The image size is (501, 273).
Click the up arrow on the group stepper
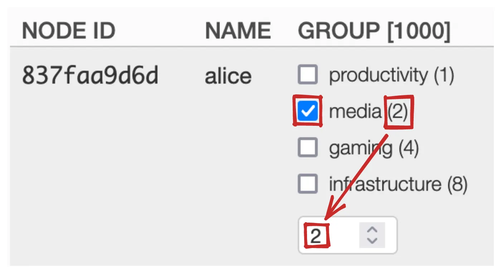[372, 230]
